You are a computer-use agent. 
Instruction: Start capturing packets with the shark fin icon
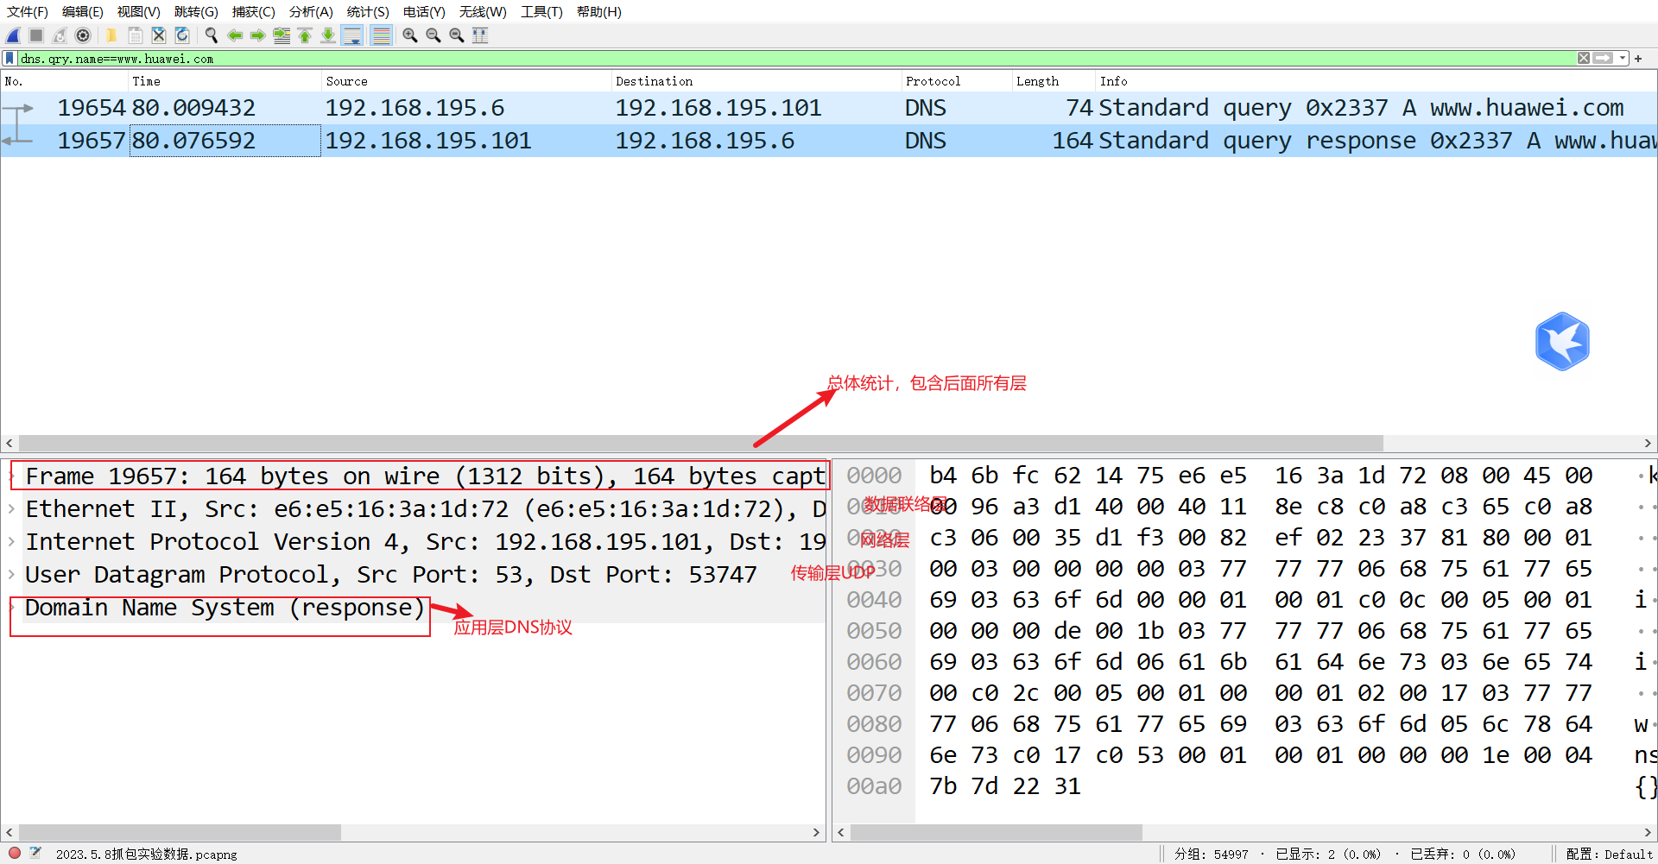click(x=13, y=35)
